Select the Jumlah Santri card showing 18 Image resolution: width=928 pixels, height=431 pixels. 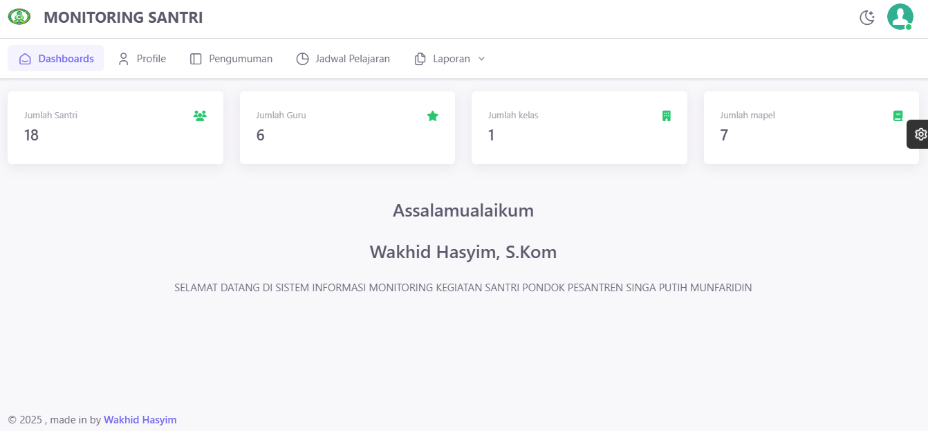115,128
